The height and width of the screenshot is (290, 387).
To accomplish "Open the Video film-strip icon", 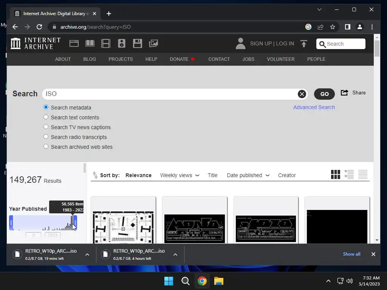I will click(x=106, y=43).
